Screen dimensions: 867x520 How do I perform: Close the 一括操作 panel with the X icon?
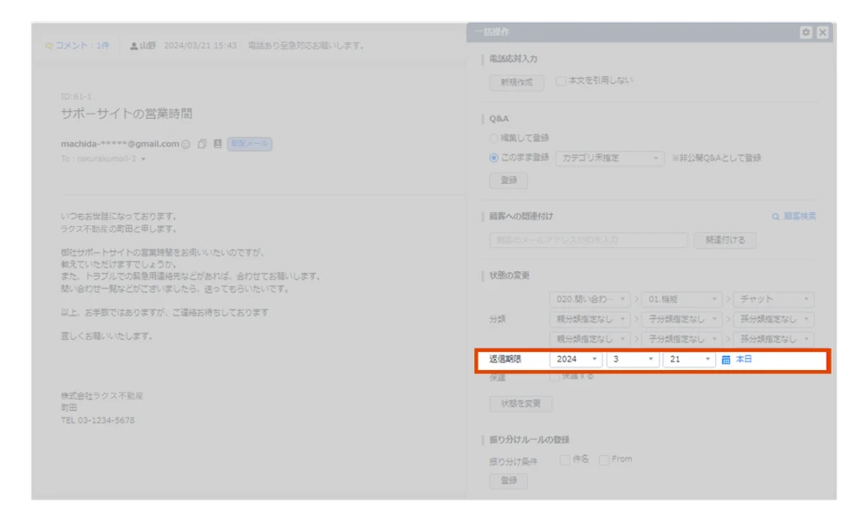(x=822, y=33)
